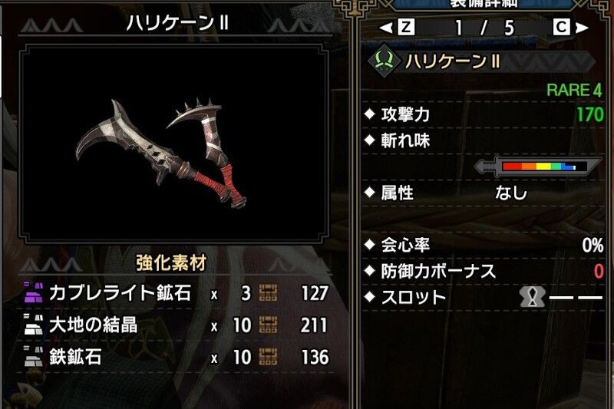Click the right arrow beside C
This screenshot has height=409, width=614.
tap(582, 28)
